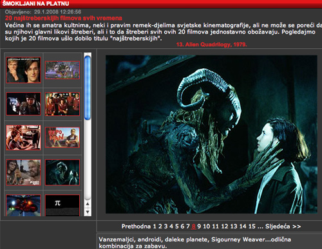The width and height of the screenshot is (322, 249).
Task: Select the Planet of the Apes thumbnail
Action: [x=23, y=172]
